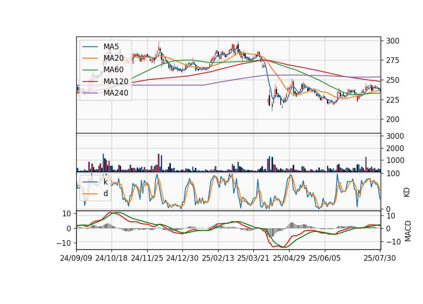Image resolution: width=423 pixels, height=304 pixels.
Task: Click the 25/06/05 date label
Action: click(x=325, y=258)
